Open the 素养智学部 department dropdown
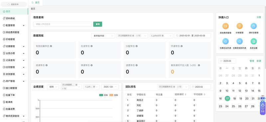266x122 pixels. [x=103, y=36]
